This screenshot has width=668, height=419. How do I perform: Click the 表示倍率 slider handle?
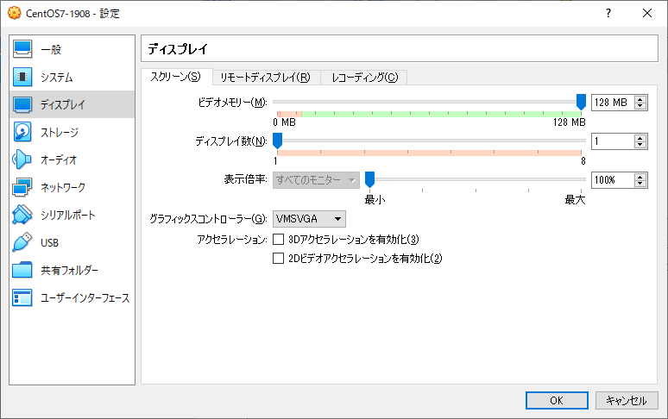click(x=369, y=180)
